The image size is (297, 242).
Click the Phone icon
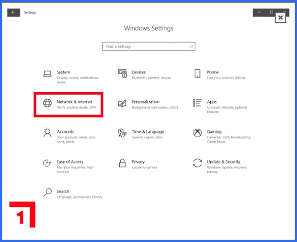[197, 73]
